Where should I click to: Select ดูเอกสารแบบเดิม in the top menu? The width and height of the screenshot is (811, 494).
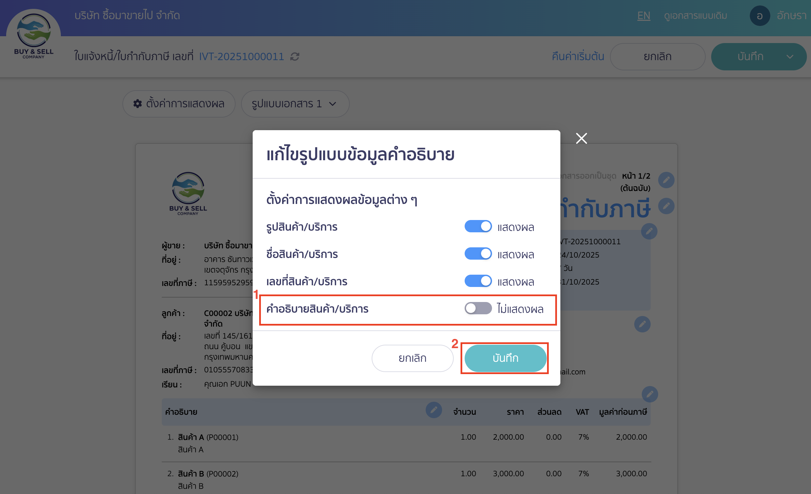tap(695, 15)
